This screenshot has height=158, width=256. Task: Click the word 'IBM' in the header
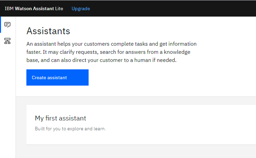(9, 8)
